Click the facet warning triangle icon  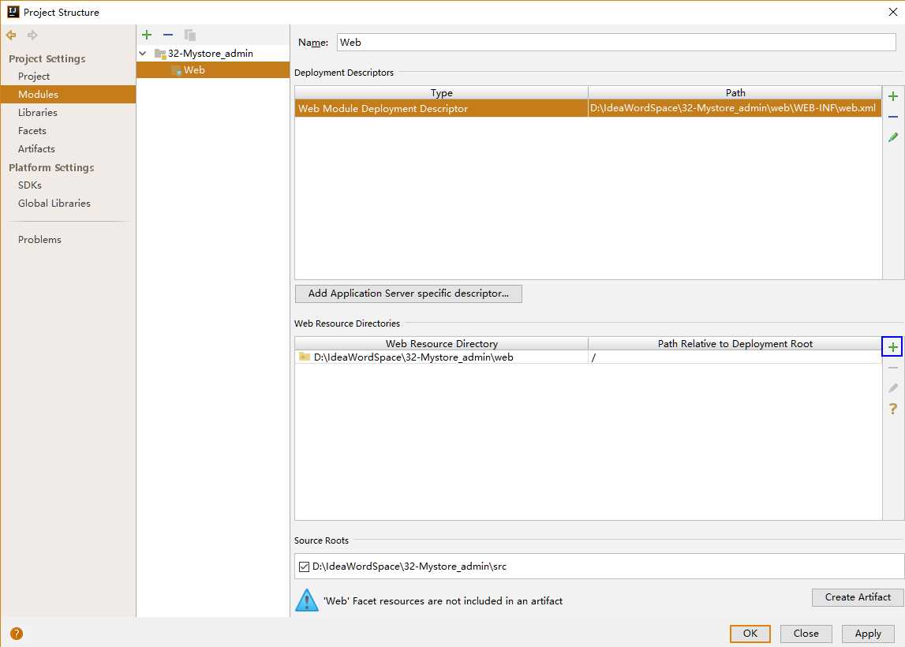tap(306, 600)
